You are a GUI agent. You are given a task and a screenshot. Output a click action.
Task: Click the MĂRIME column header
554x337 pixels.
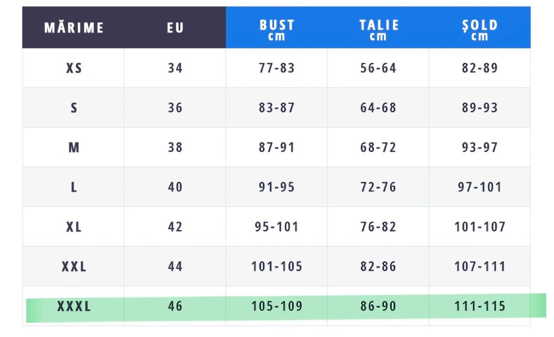[74, 28]
